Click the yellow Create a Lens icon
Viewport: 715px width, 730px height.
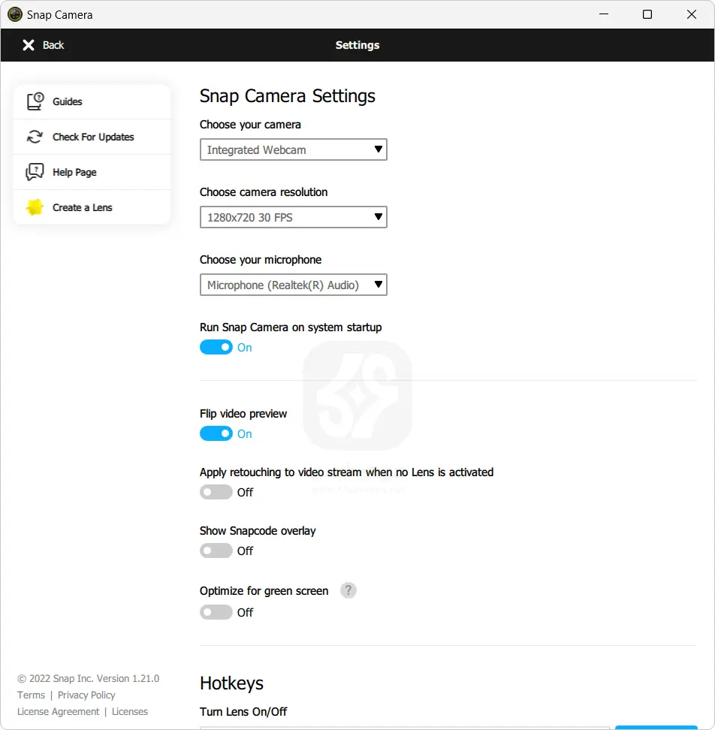[35, 207]
